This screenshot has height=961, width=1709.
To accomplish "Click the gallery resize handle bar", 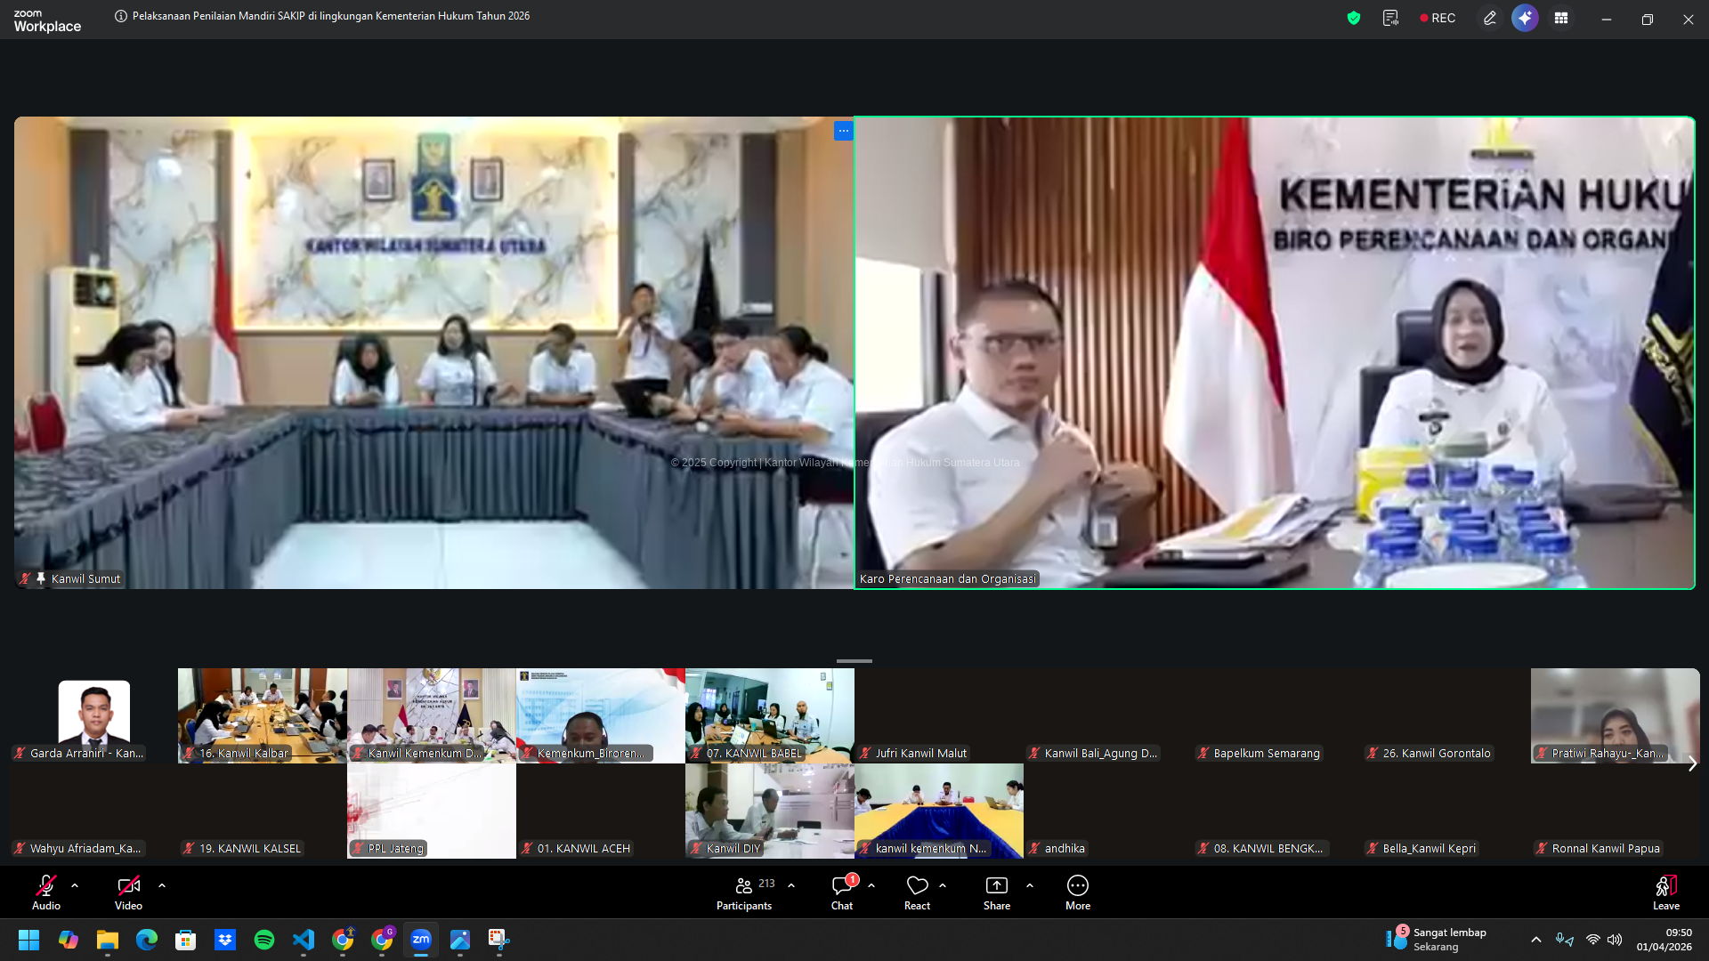I will [854, 661].
